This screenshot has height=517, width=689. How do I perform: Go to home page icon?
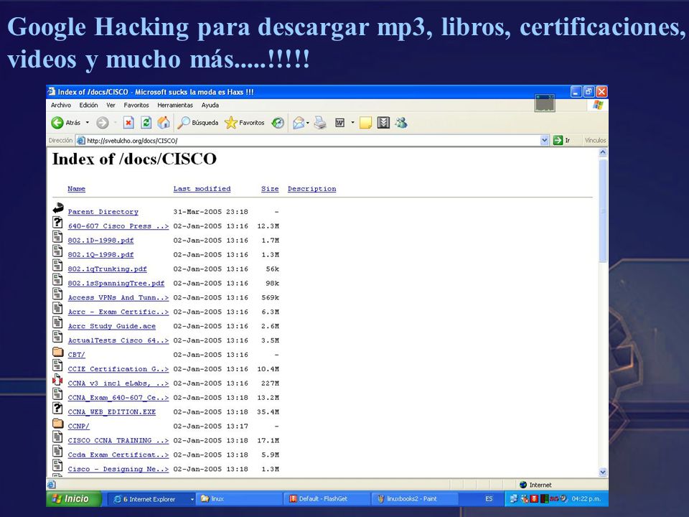(x=164, y=123)
